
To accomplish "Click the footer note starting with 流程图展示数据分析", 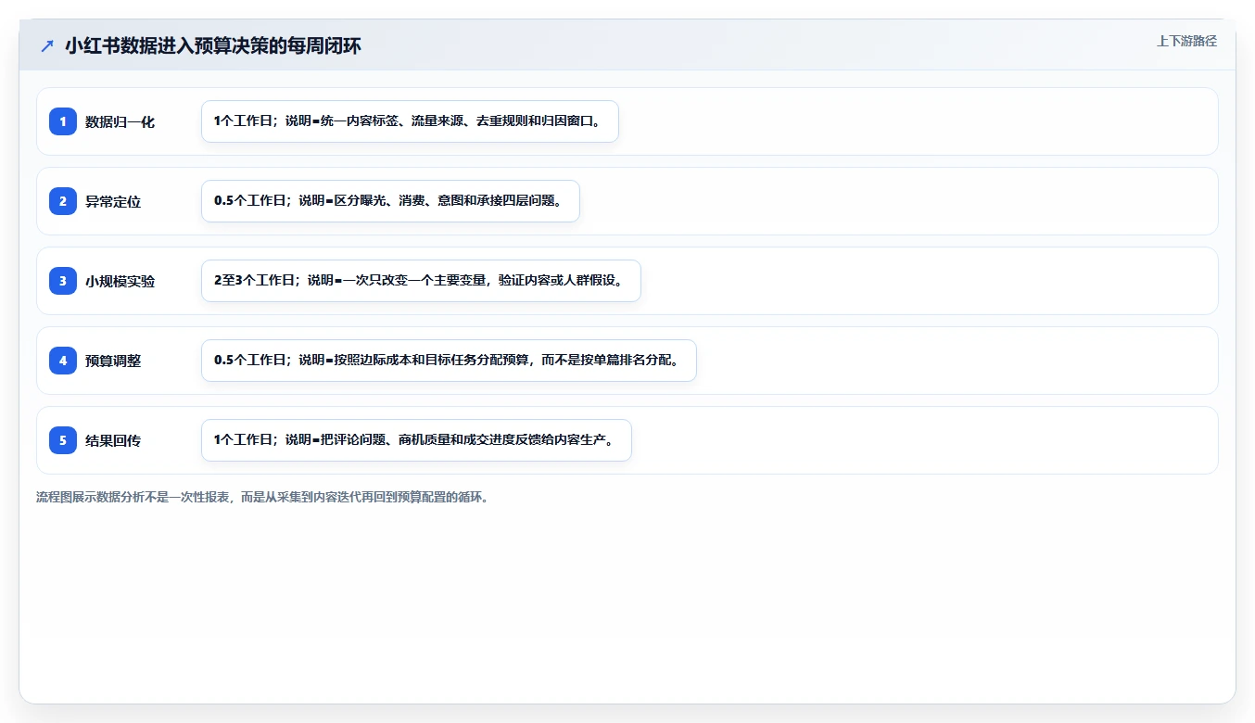I will (261, 497).
